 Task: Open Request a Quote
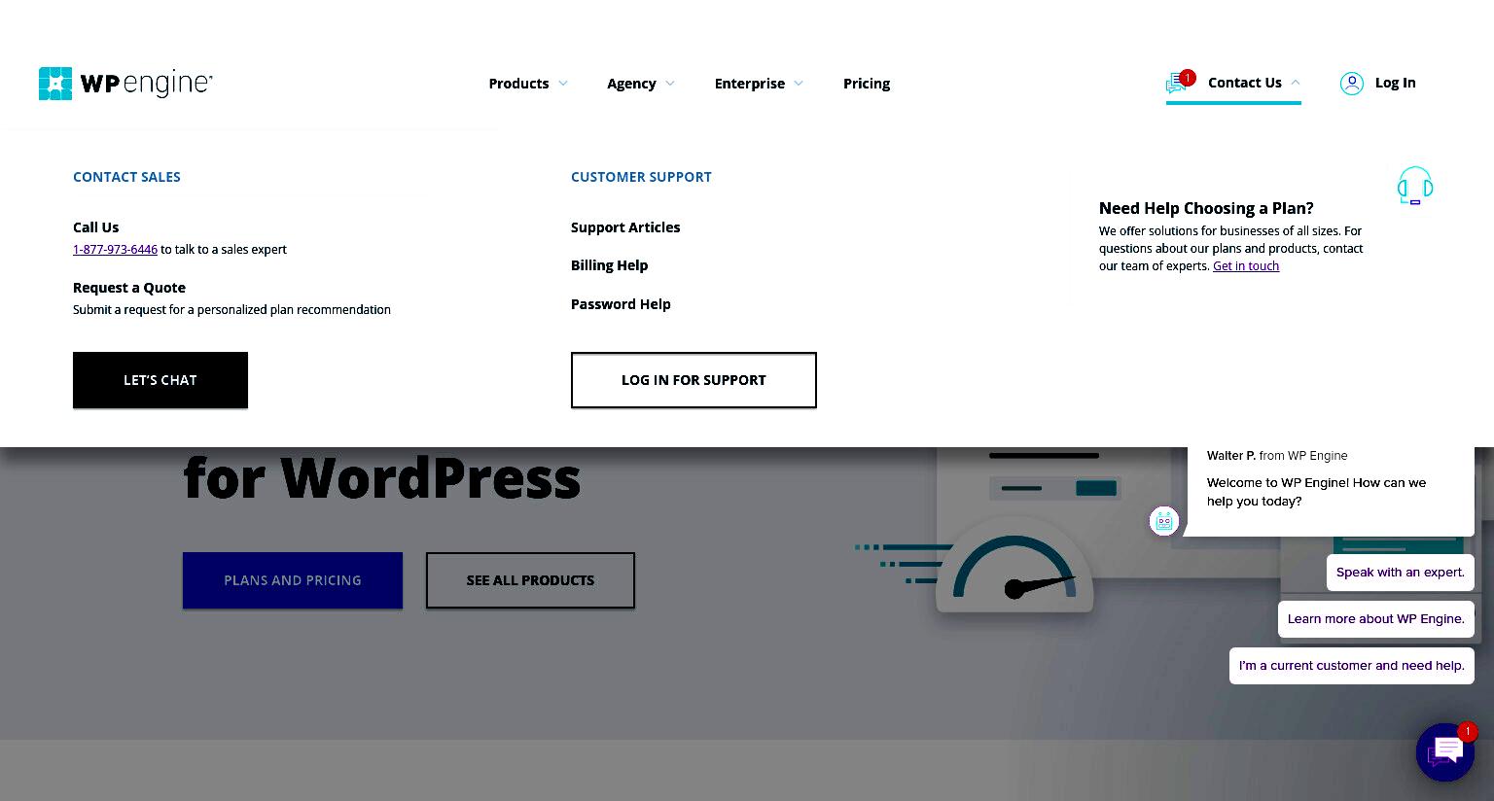129,288
